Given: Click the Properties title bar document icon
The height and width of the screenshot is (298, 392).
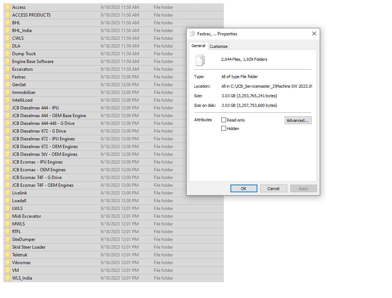Looking at the screenshot, I should (192, 34).
